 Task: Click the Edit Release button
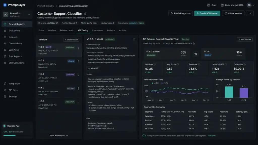[x=245, y=40]
